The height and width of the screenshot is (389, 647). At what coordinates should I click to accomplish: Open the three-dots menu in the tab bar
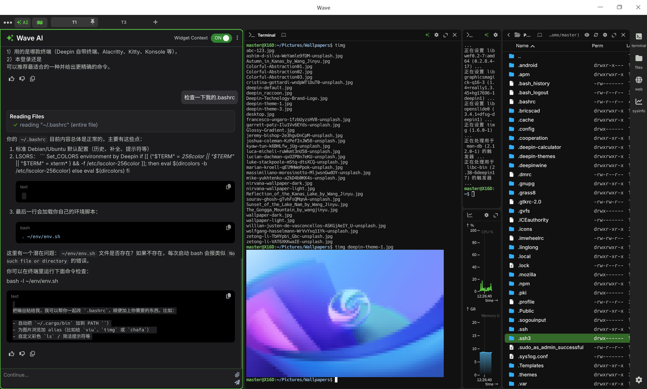click(8, 22)
